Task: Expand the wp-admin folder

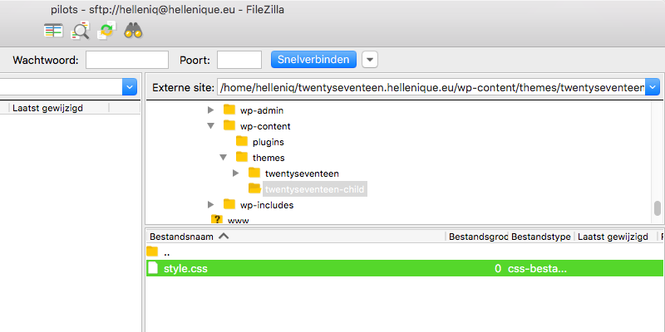Action: (211, 110)
